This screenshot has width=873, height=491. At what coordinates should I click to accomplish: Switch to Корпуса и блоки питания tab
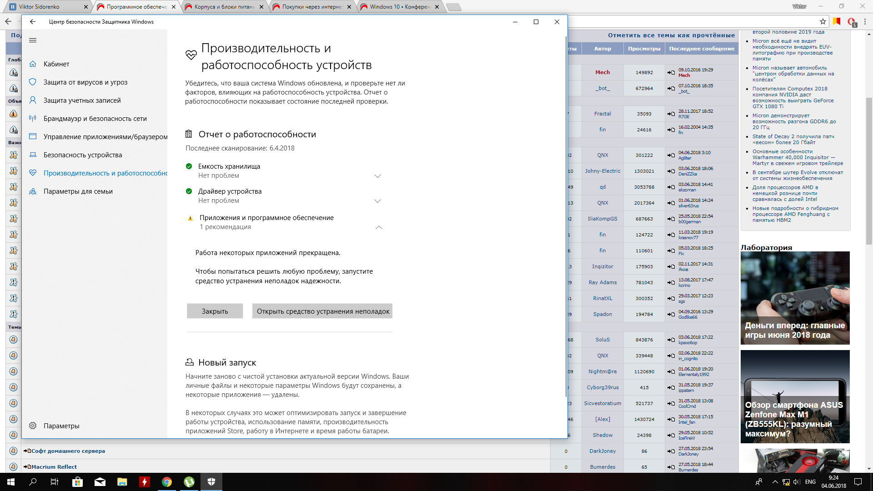[x=224, y=7]
